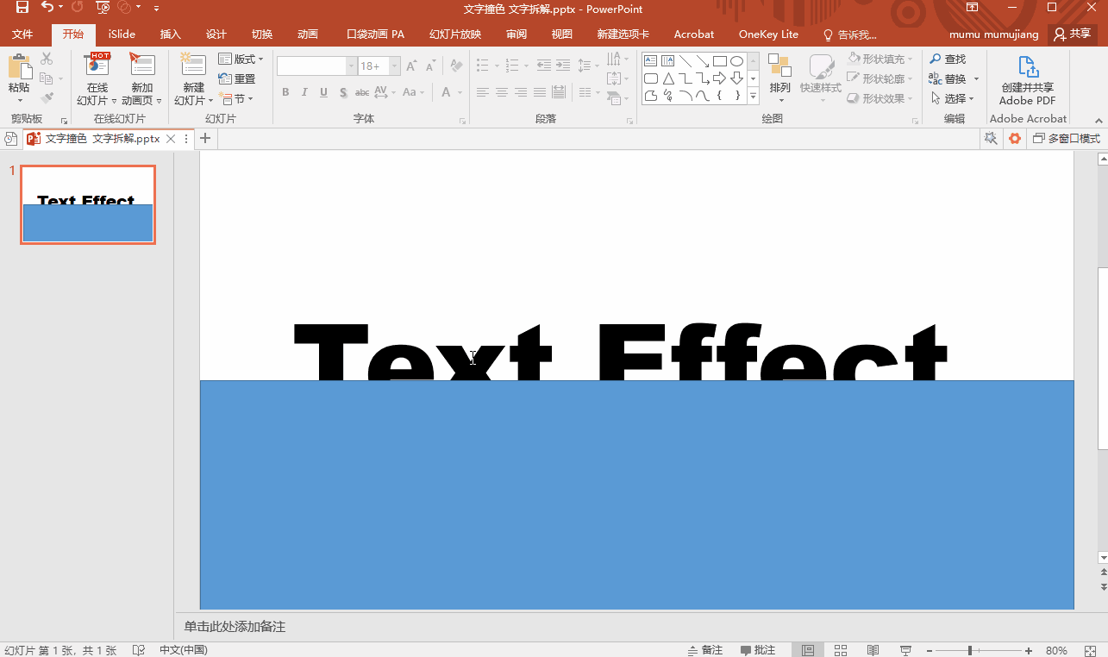The width and height of the screenshot is (1108, 657).
Task: Click the Find (查找) magnifier button
Action: point(947,59)
